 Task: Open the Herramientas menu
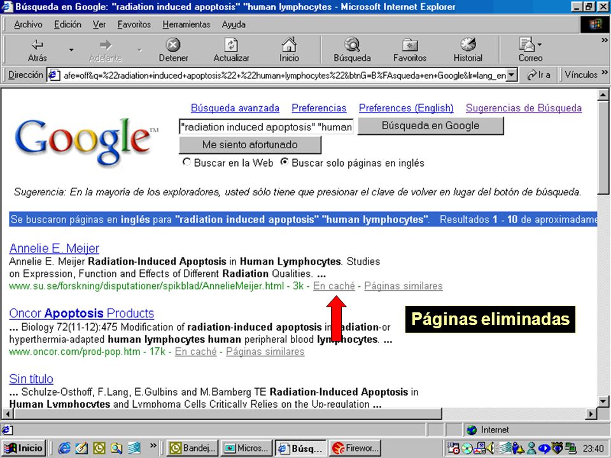186,25
